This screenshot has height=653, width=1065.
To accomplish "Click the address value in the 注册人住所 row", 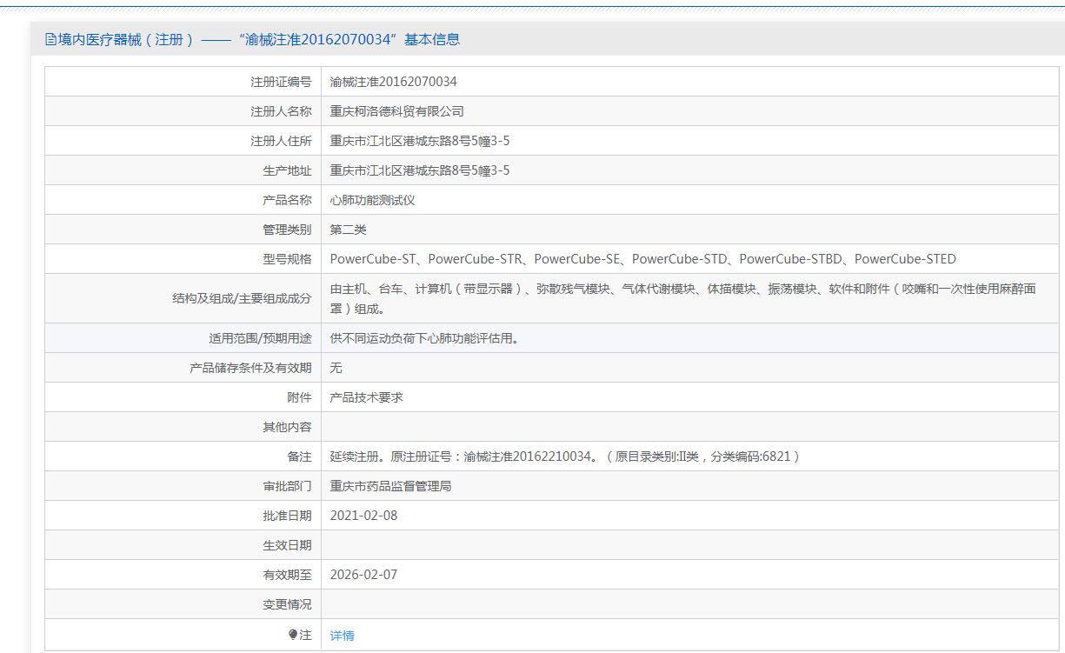I will (x=420, y=141).
